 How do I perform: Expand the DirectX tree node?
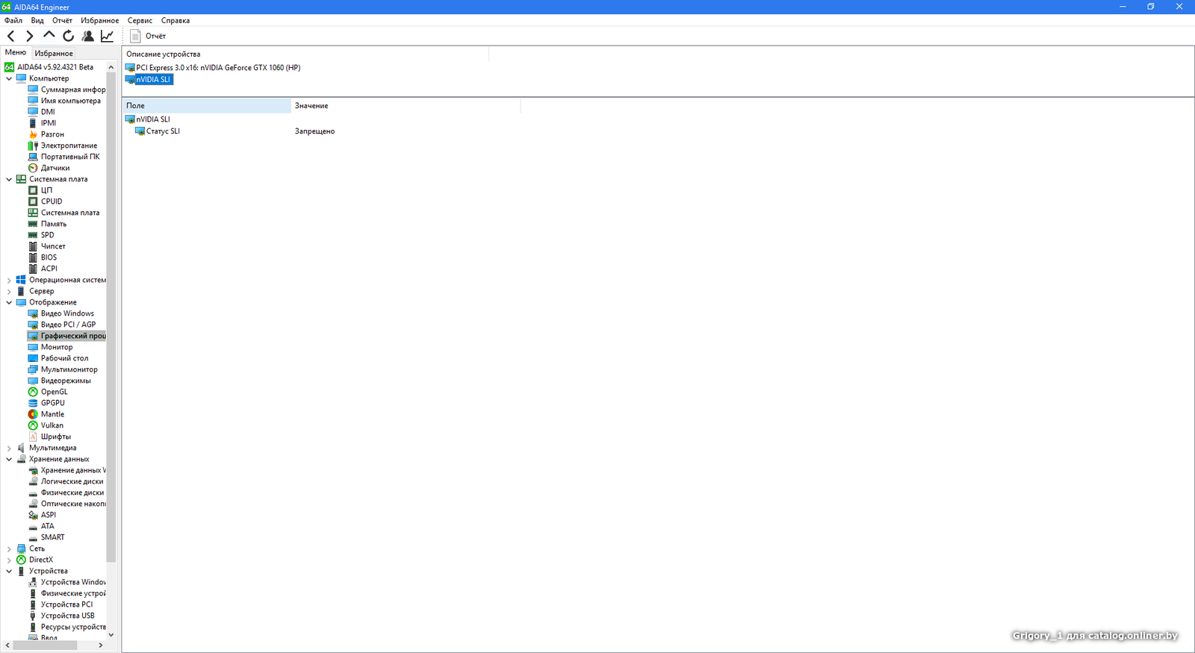[9, 560]
